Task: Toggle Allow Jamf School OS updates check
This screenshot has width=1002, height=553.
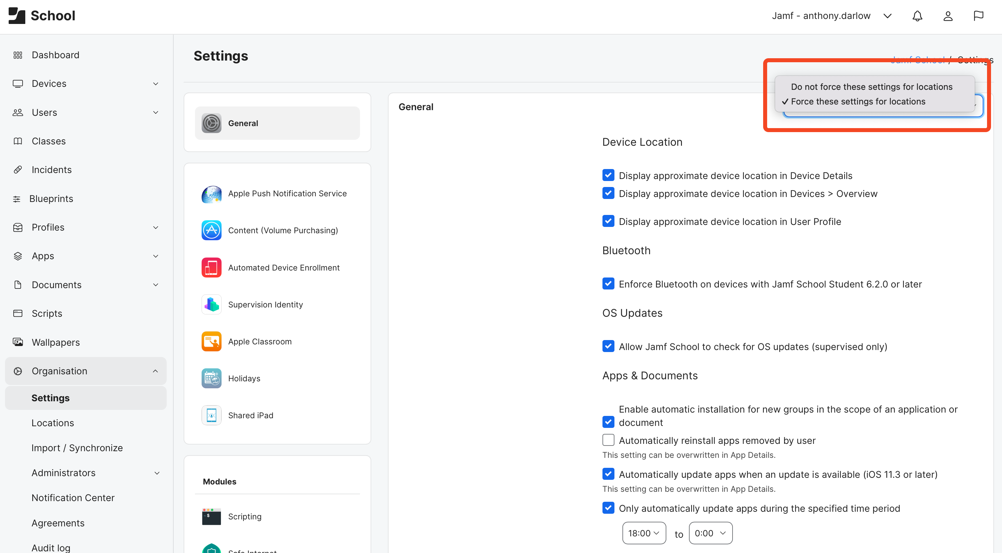Action: 608,346
